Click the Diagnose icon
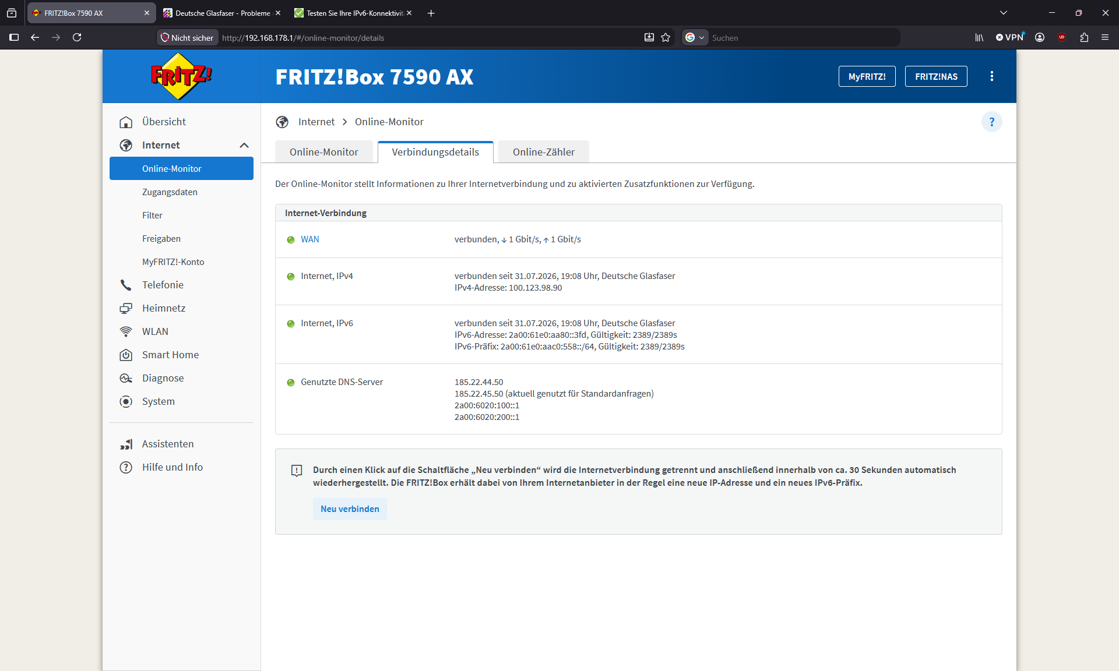The width and height of the screenshot is (1119, 671). click(x=126, y=378)
